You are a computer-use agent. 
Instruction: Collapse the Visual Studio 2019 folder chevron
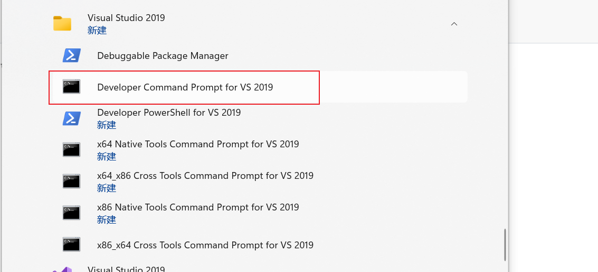pyautogui.click(x=454, y=24)
